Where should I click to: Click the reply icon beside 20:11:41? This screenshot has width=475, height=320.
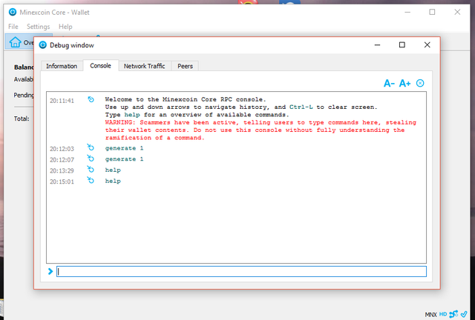[x=91, y=99]
